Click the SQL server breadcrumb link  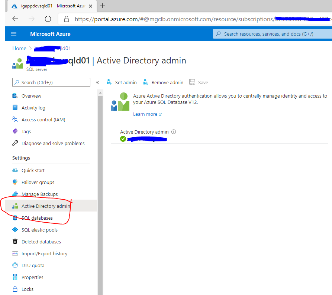click(x=52, y=48)
